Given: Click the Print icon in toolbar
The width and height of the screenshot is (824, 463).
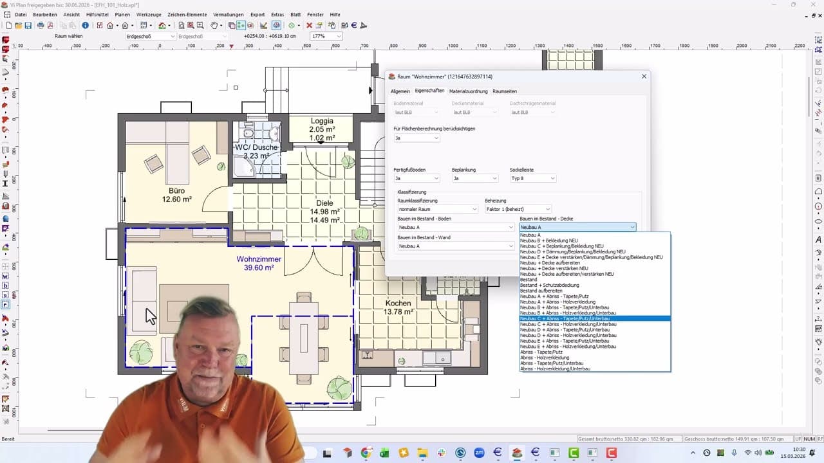Looking at the screenshot, I should point(41,26).
